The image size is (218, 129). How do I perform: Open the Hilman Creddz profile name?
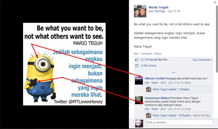click(x=155, y=79)
